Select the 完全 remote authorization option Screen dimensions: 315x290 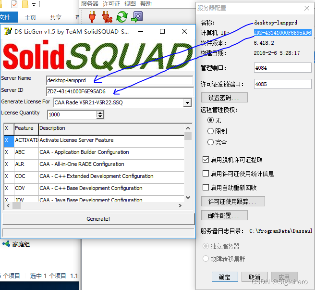pos(210,142)
